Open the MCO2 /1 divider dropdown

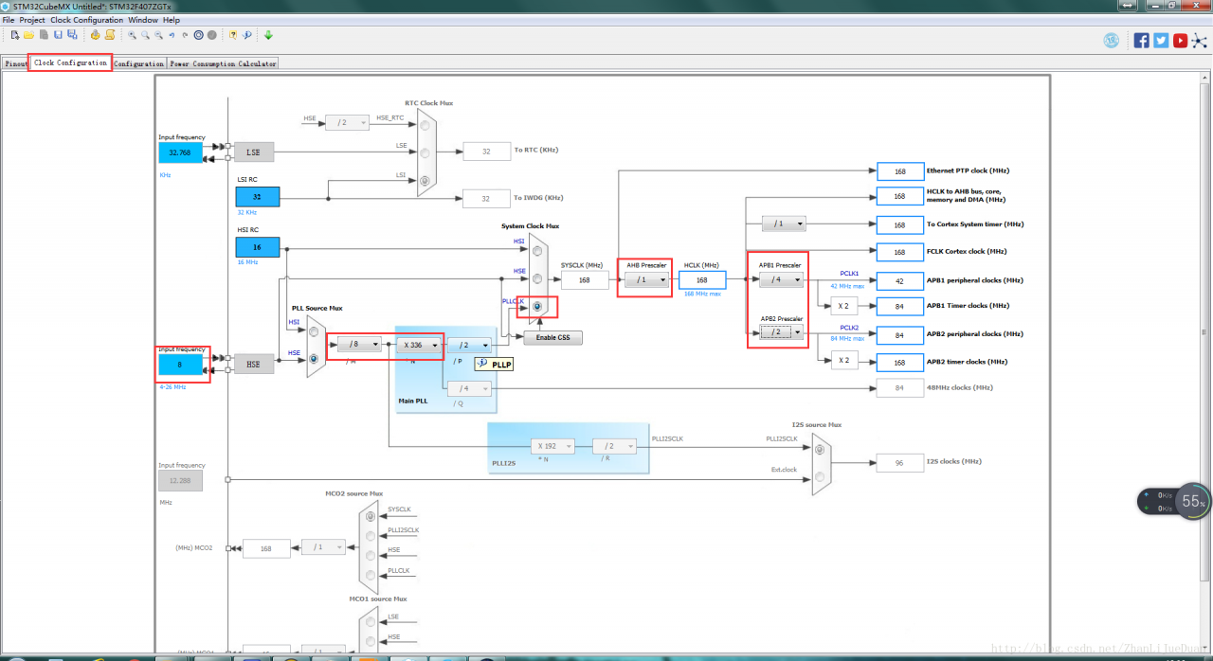tap(323, 546)
